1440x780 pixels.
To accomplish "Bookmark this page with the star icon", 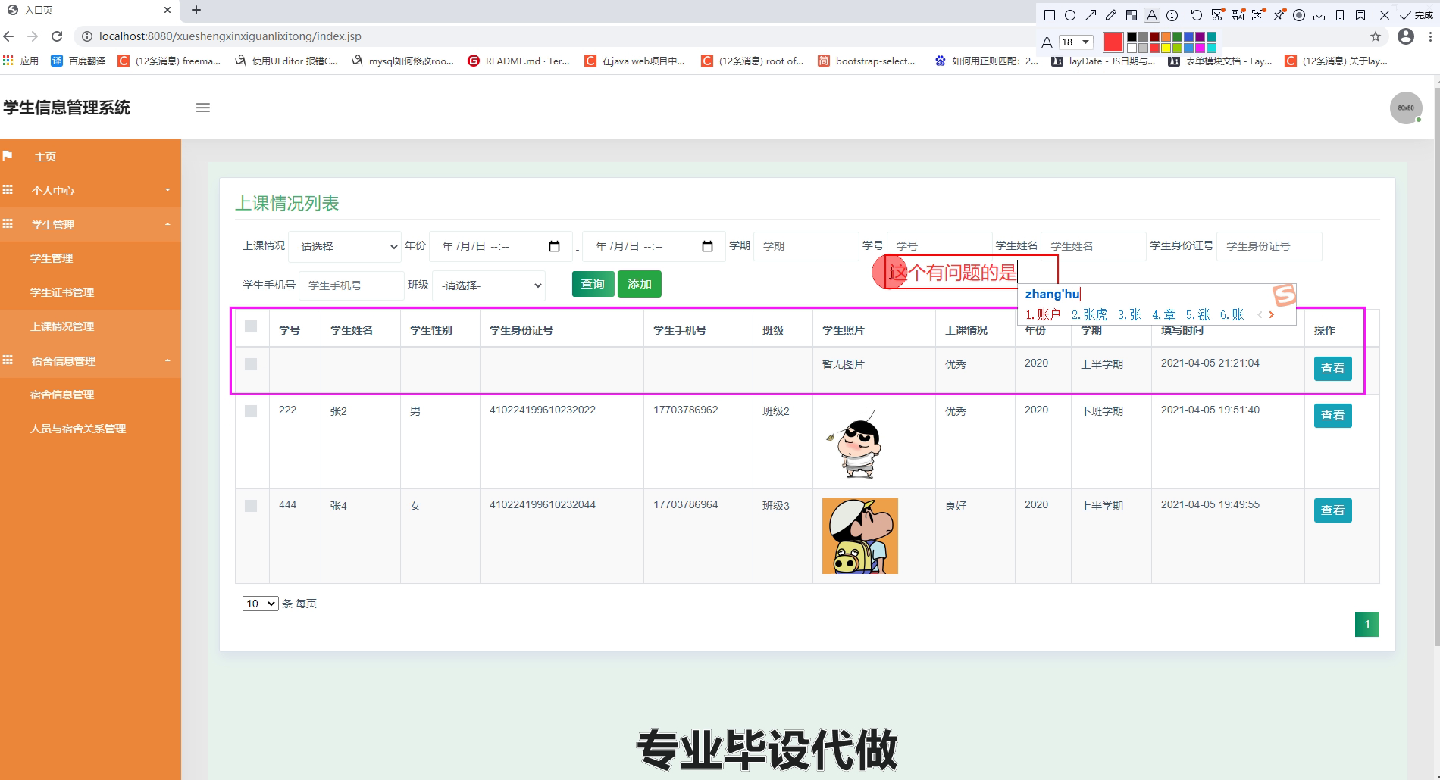I will click(x=1376, y=36).
